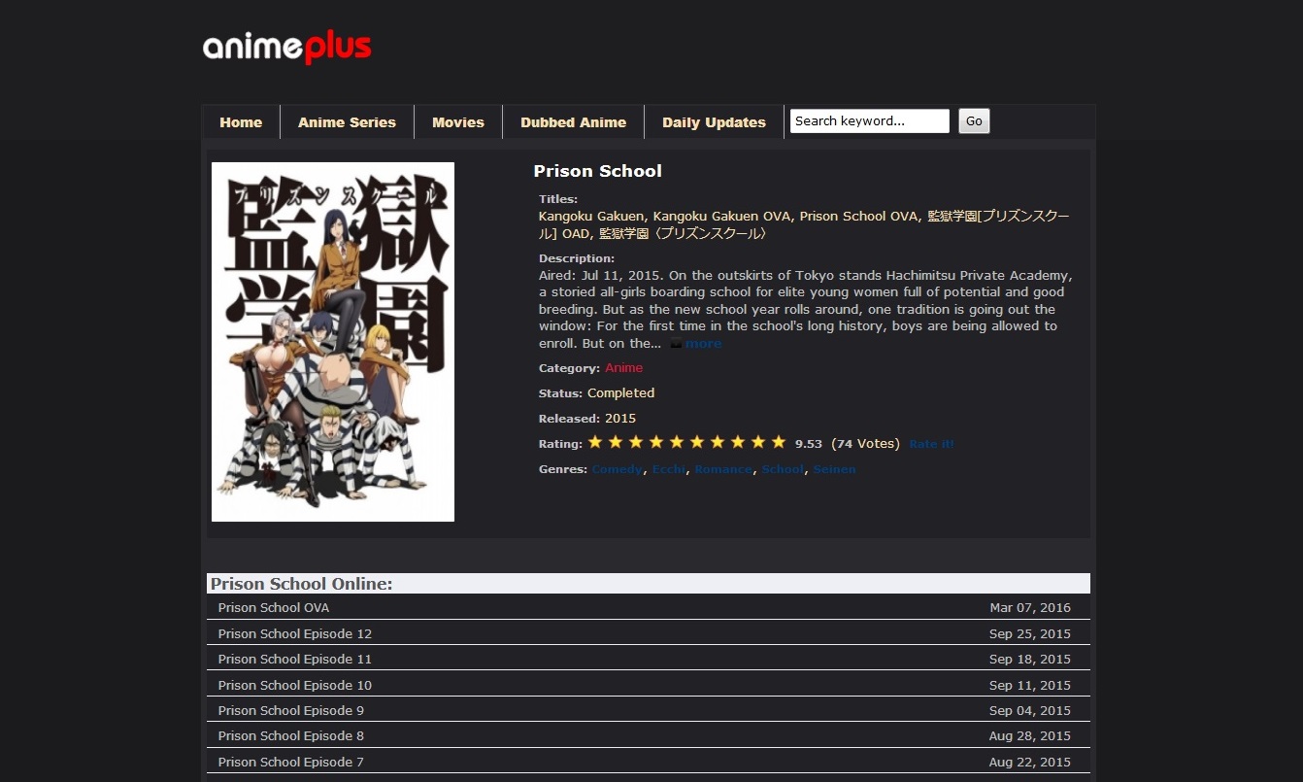
Task: Focus the Search keyword field
Action: point(870,121)
